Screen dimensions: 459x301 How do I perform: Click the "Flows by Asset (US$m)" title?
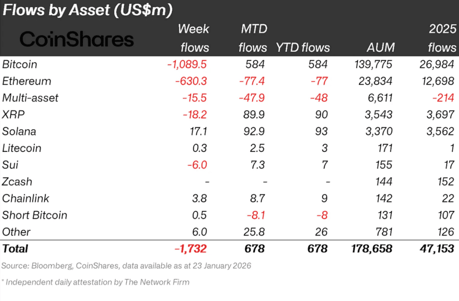click(88, 11)
